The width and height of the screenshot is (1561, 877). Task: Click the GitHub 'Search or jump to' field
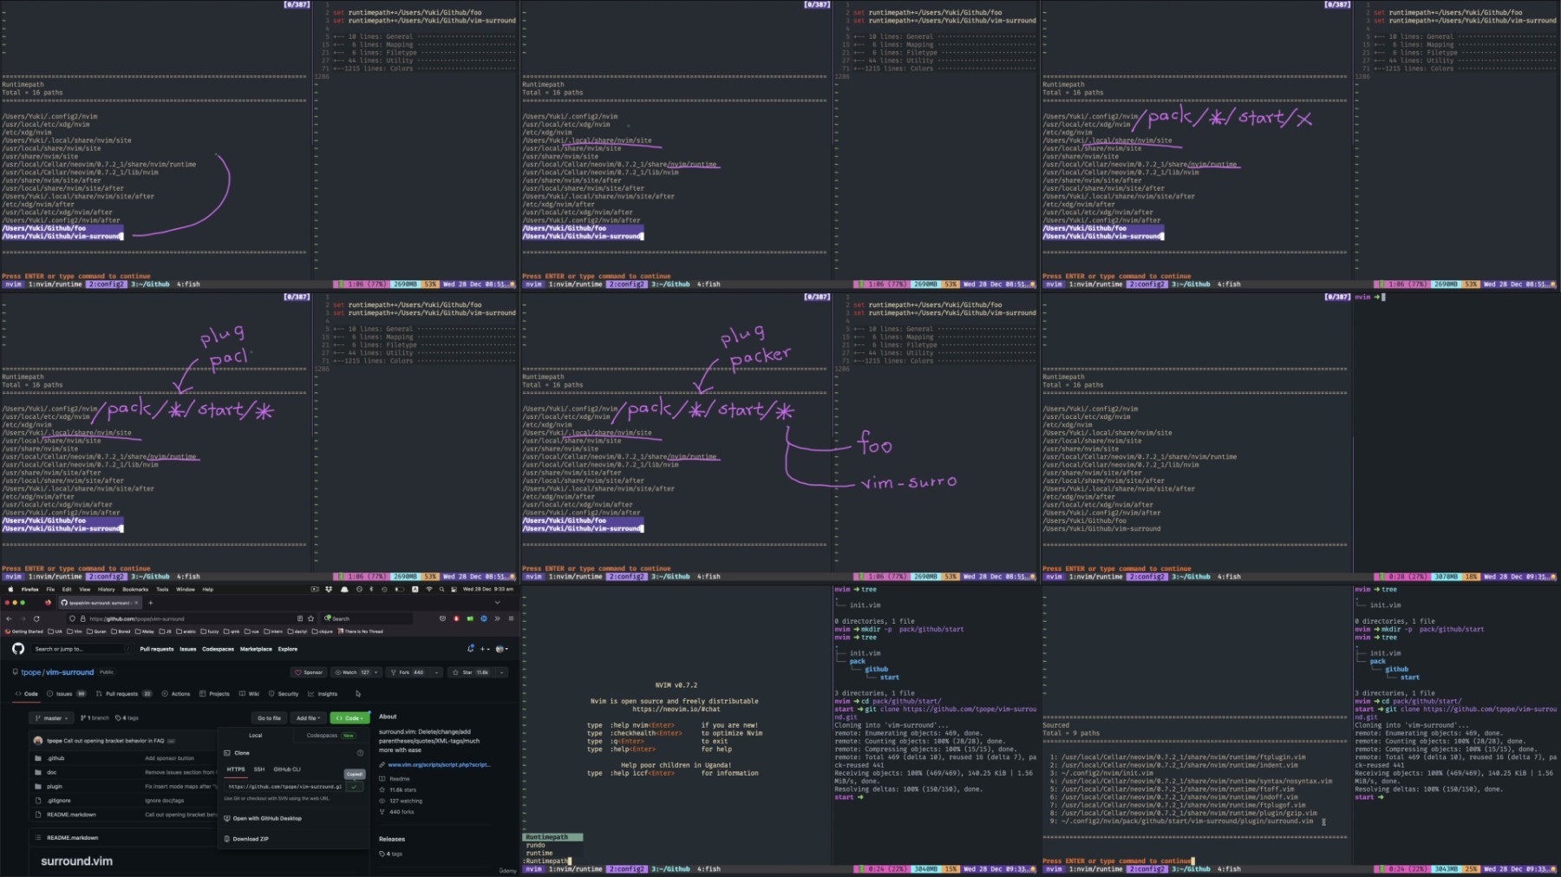(x=82, y=649)
